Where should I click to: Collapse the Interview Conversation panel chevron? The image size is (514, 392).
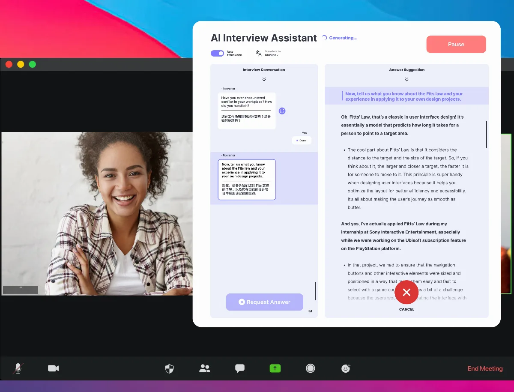[264, 79]
